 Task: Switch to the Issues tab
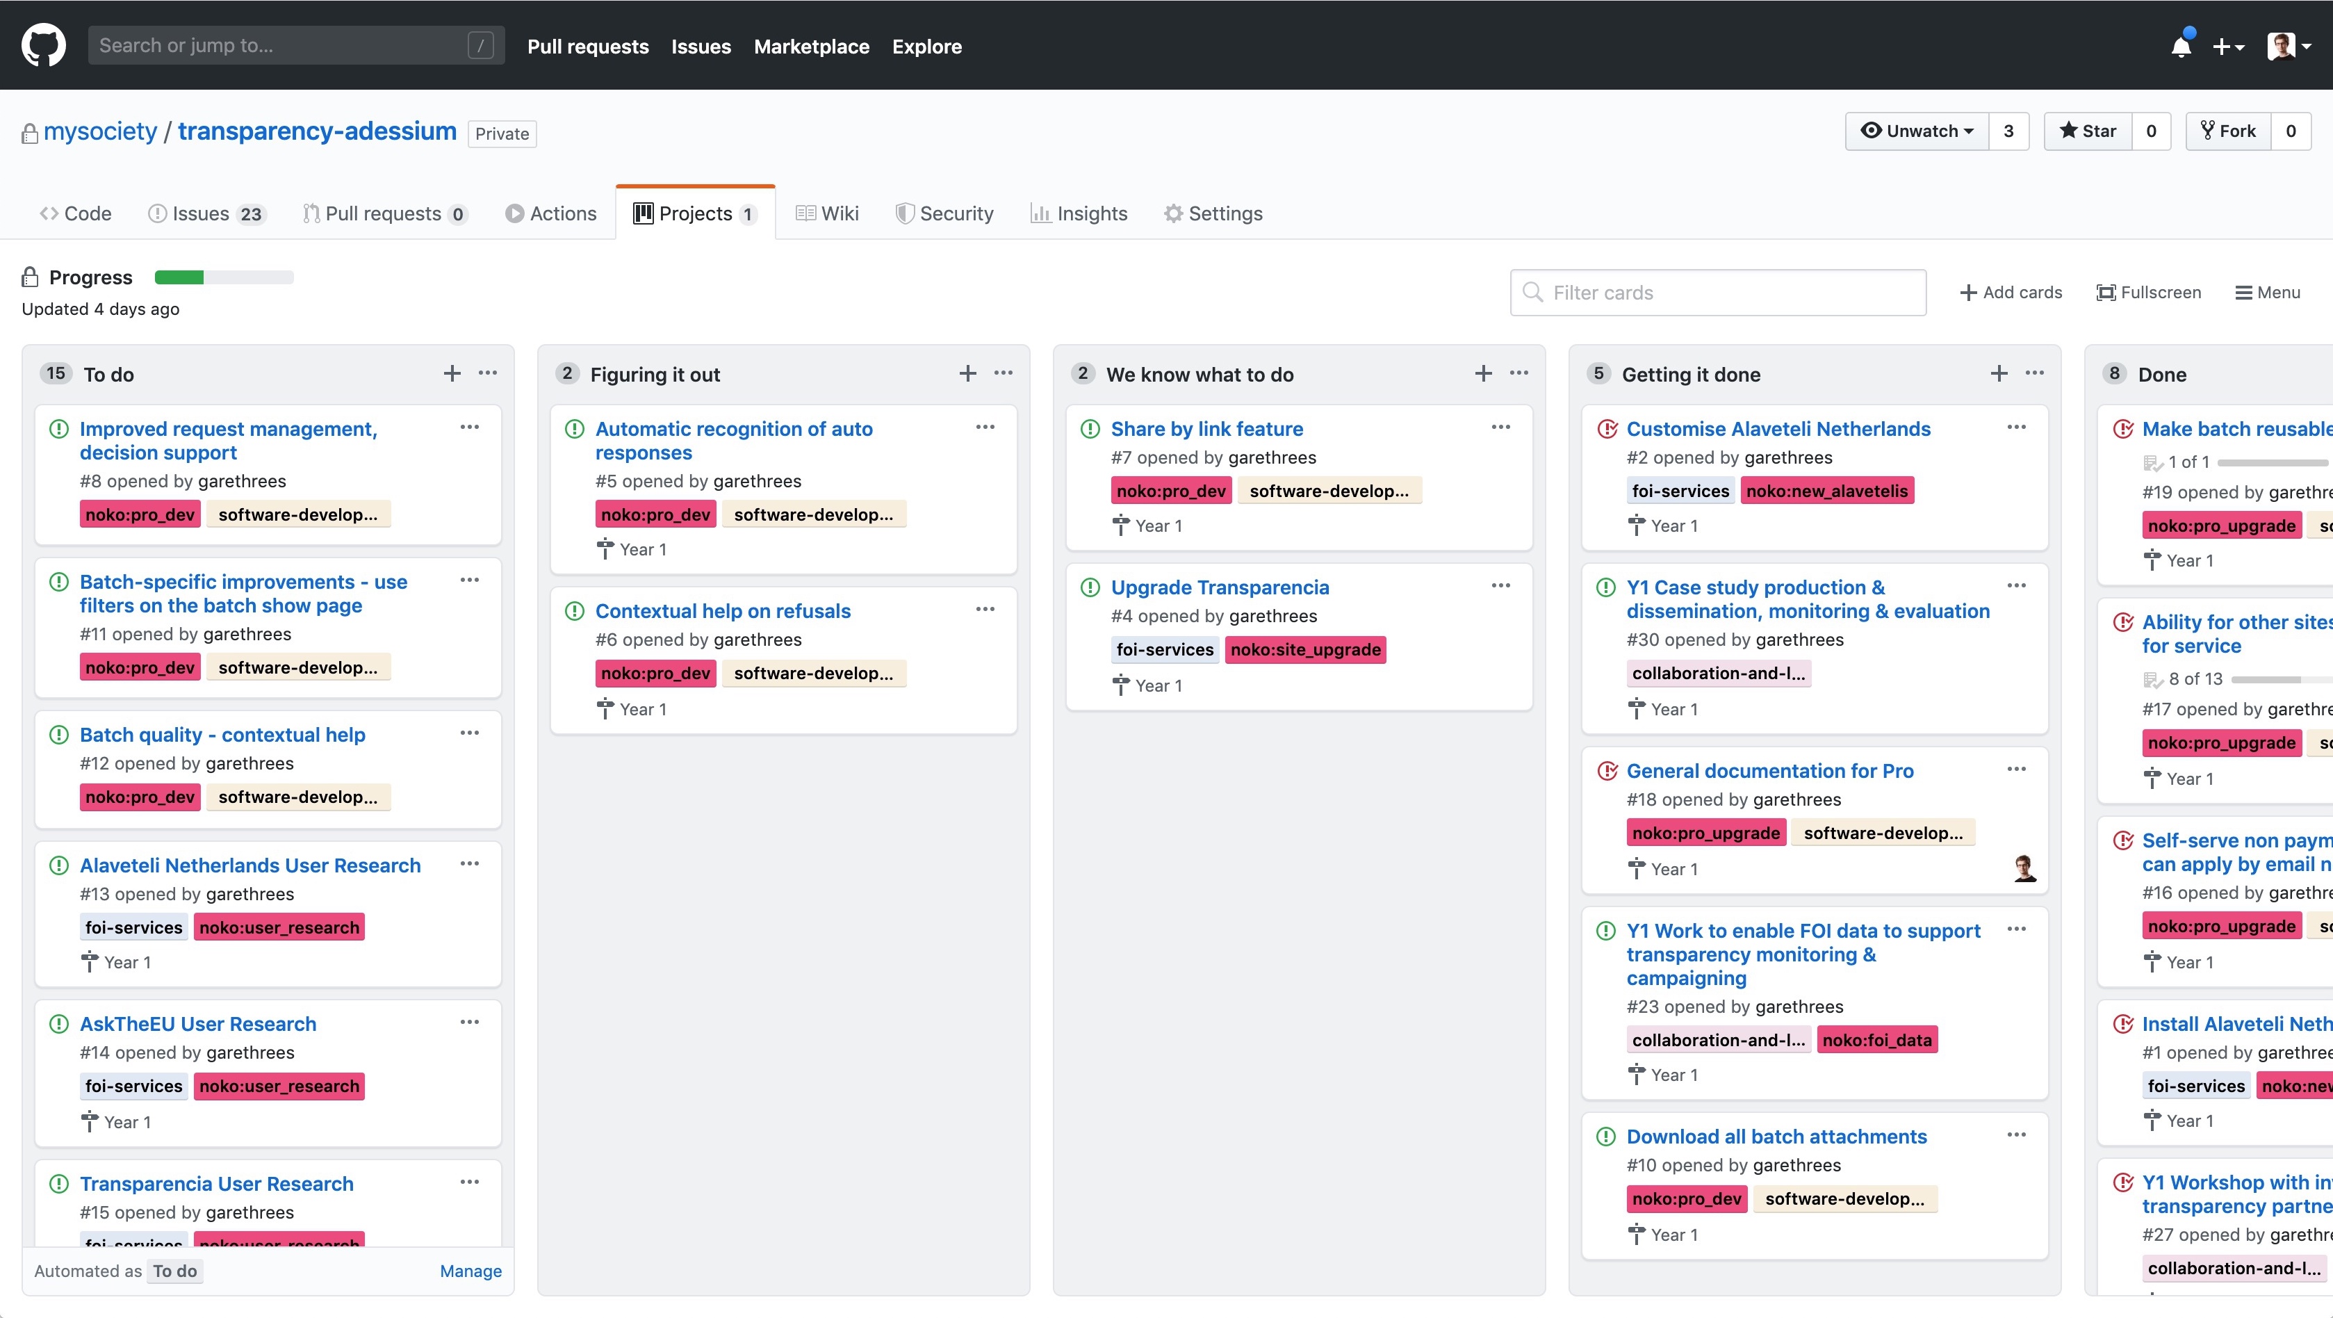point(206,214)
